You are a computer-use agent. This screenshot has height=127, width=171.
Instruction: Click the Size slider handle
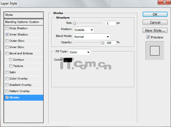pyautogui.click(x=74, y=23)
